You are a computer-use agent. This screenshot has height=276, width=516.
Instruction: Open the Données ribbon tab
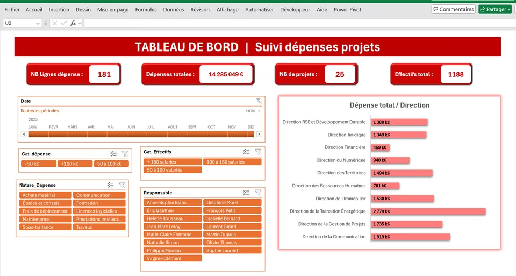pos(174,10)
